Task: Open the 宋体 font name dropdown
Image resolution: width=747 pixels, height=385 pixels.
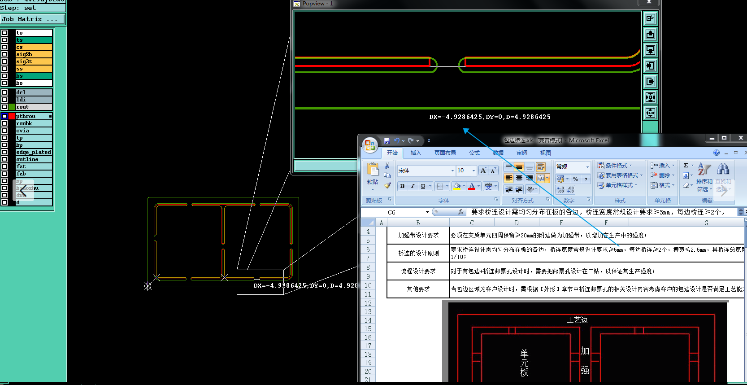Action: coord(452,171)
